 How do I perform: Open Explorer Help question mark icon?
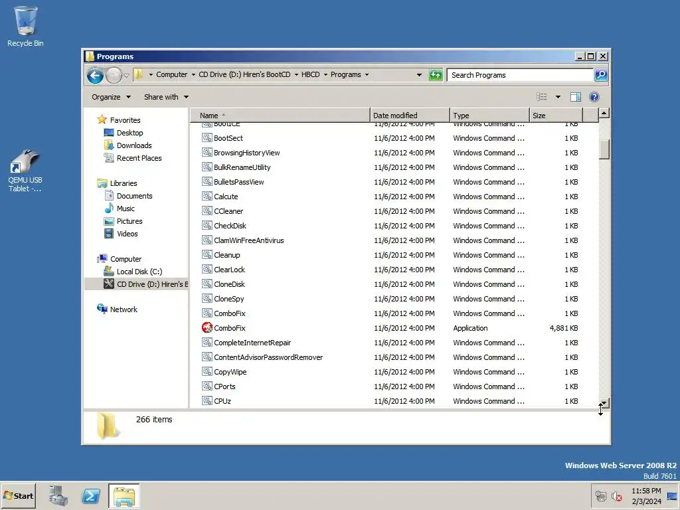[594, 97]
